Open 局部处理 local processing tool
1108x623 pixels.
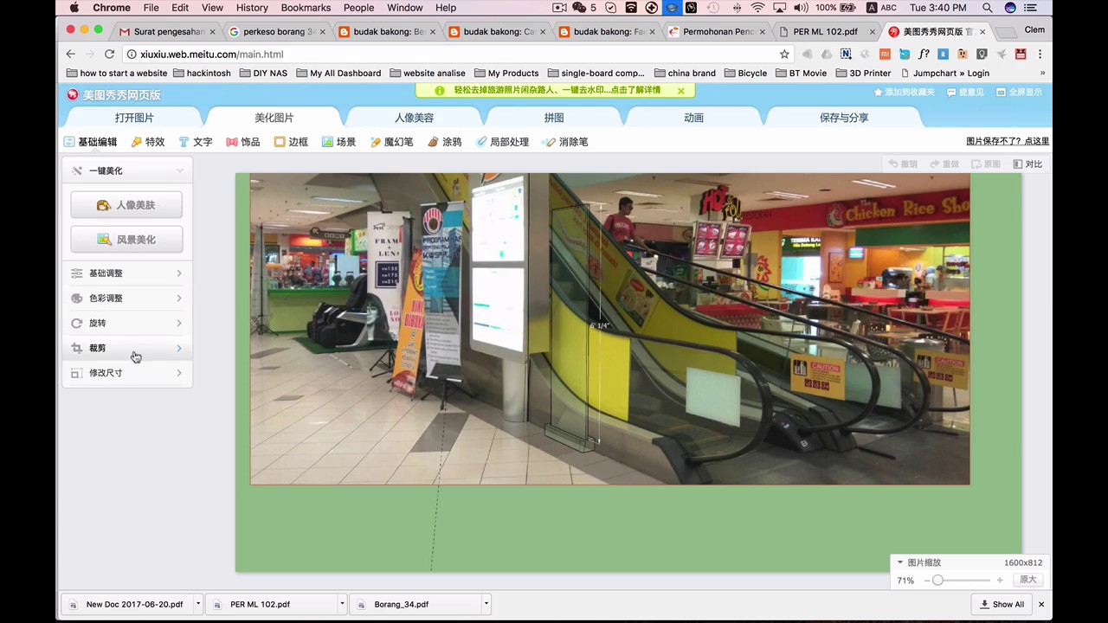pos(502,142)
